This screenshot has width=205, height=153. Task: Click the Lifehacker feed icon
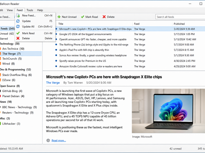click(1, 124)
